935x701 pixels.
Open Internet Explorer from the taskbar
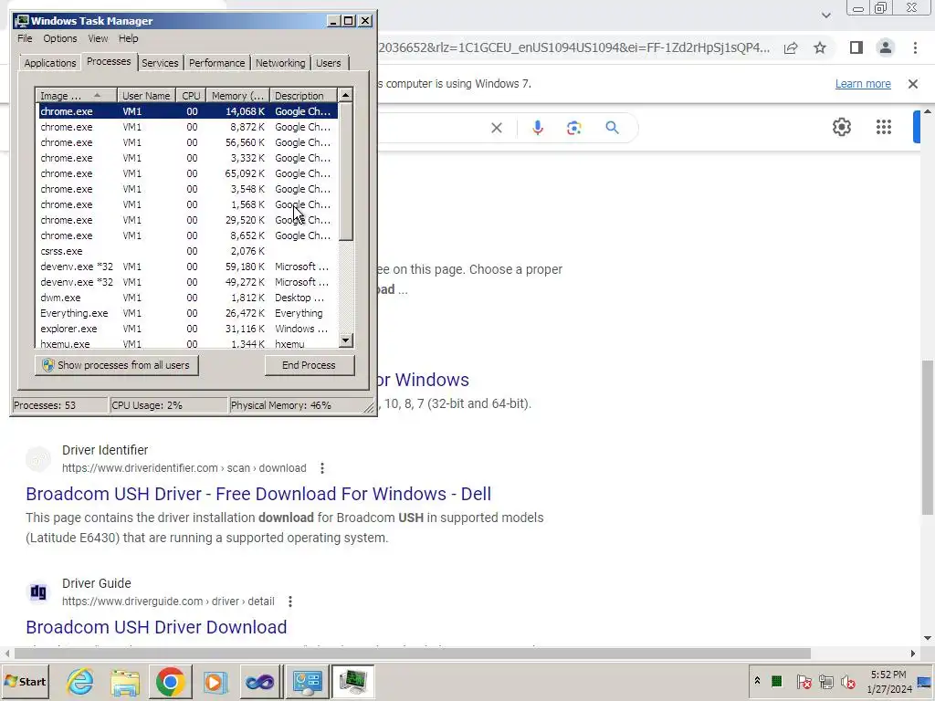[80, 681]
